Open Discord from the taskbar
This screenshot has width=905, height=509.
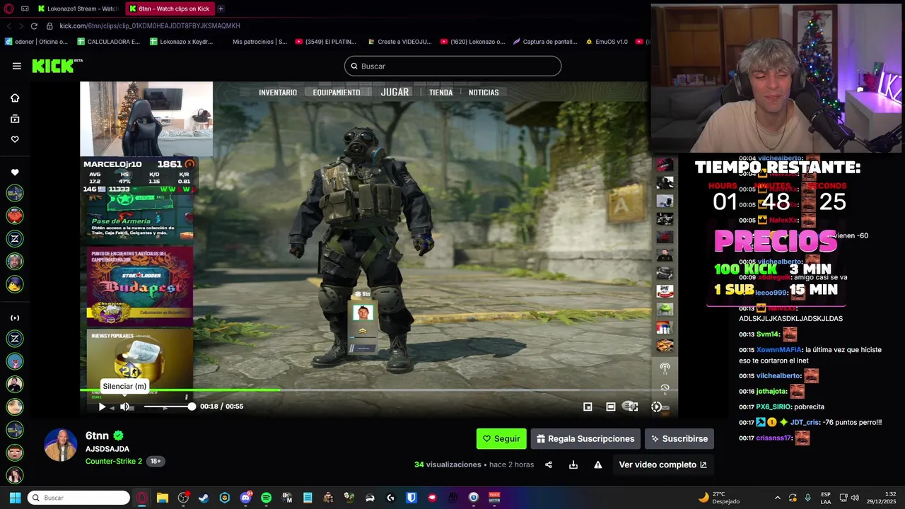[x=245, y=498]
